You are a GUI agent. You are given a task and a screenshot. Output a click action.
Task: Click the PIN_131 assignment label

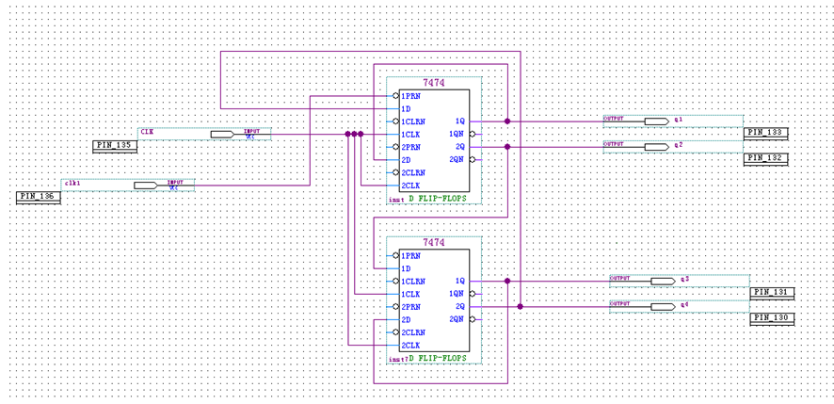[x=772, y=293]
